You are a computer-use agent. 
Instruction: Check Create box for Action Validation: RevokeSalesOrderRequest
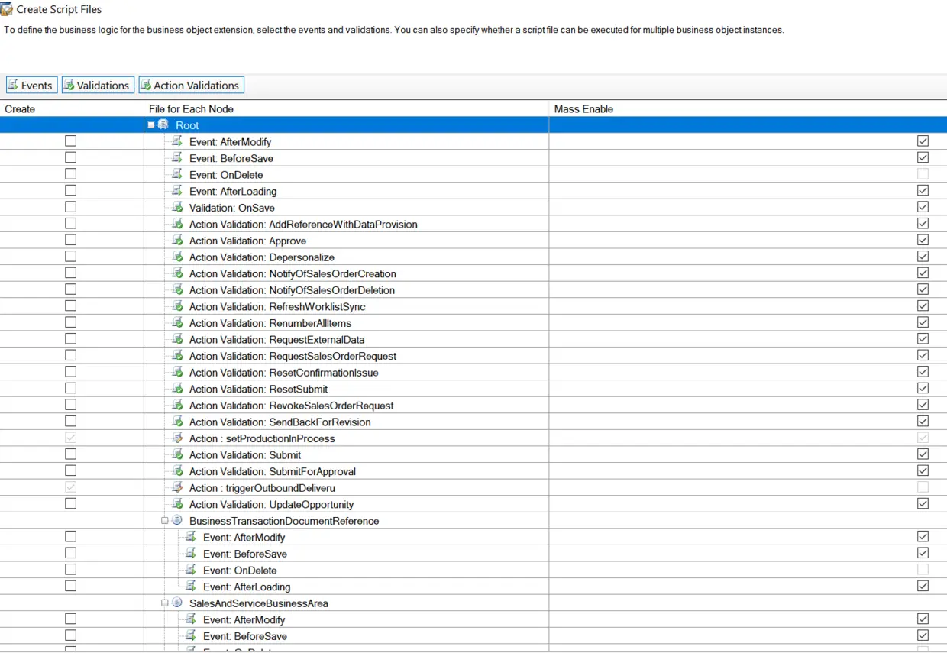coord(71,405)
